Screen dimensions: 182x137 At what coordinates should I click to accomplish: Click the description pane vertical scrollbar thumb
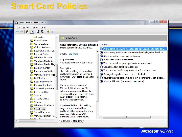coord(98,77)
